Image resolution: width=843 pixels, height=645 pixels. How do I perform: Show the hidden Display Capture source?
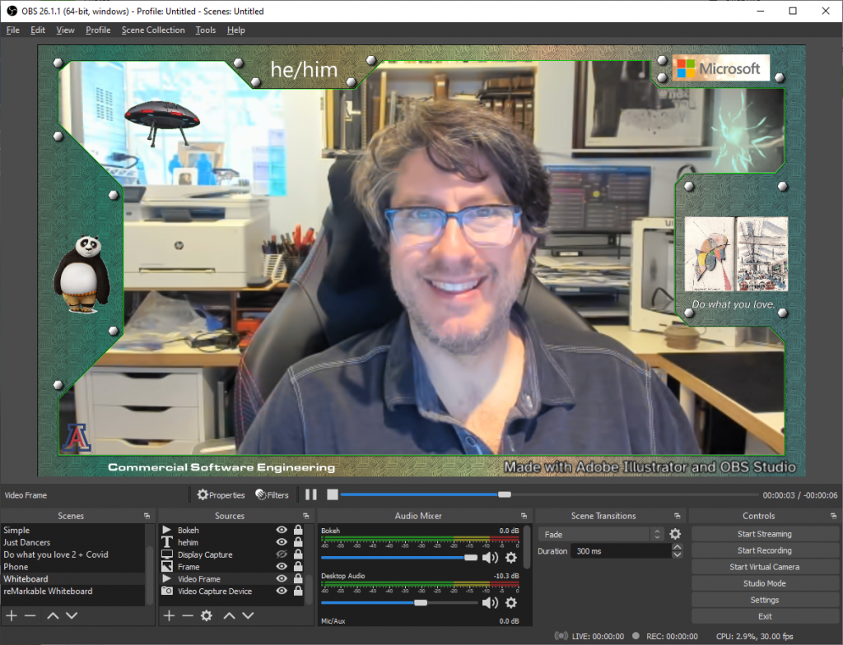(x=282, y=555)
